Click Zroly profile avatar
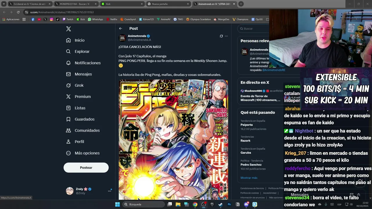372x209 pixels. (70, 191)
